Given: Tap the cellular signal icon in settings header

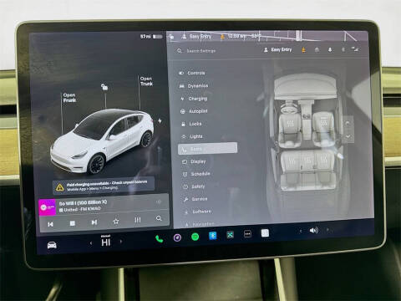Looking at the screenshot, I should click(x=354, y=49).
